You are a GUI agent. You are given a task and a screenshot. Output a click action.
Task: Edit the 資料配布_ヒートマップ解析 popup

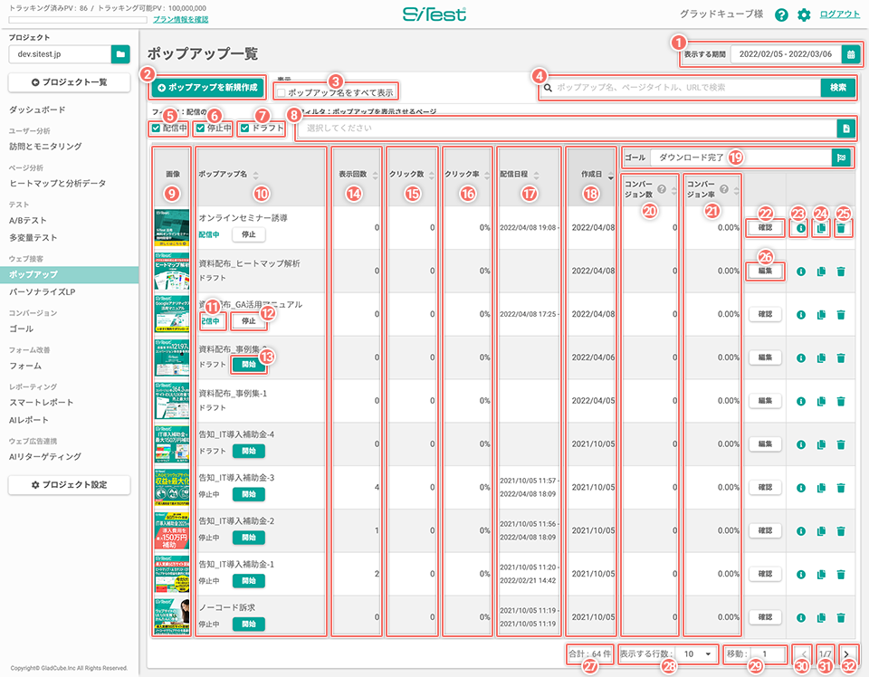click(x=765, y=272)
